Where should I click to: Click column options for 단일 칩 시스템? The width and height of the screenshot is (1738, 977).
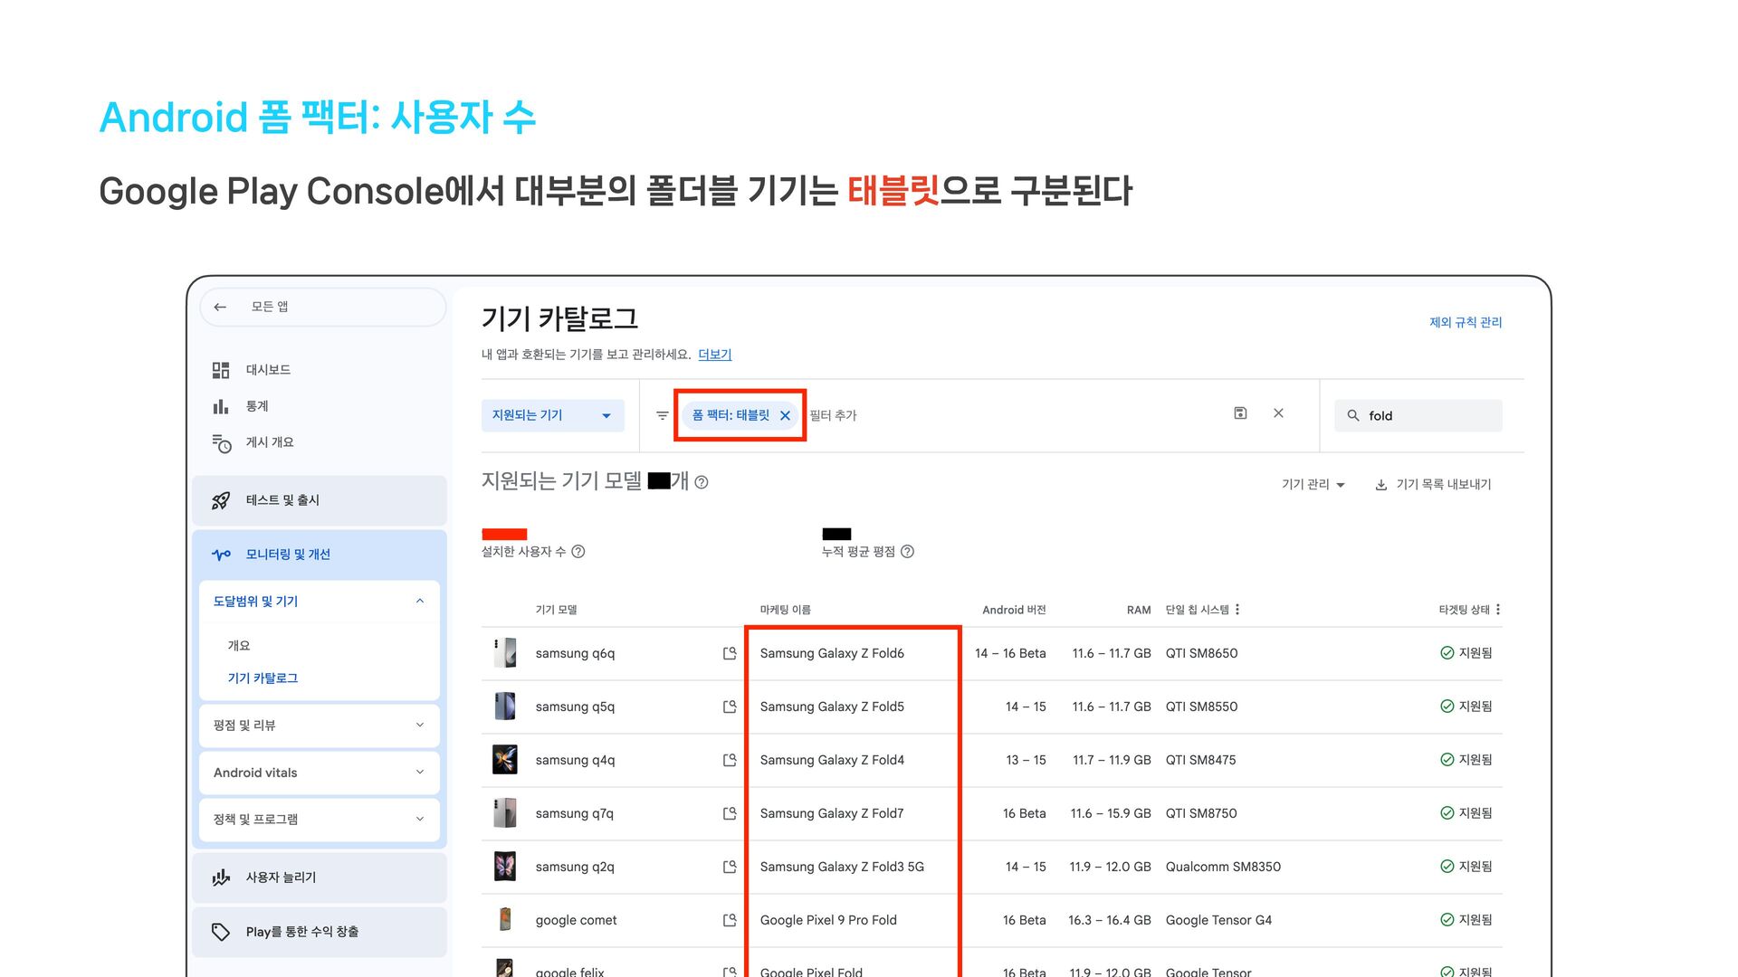pos(1237,610)
